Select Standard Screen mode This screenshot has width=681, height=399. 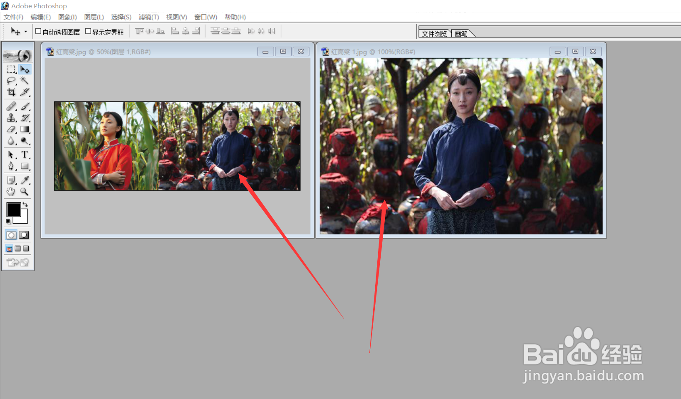tap(9, 249)
